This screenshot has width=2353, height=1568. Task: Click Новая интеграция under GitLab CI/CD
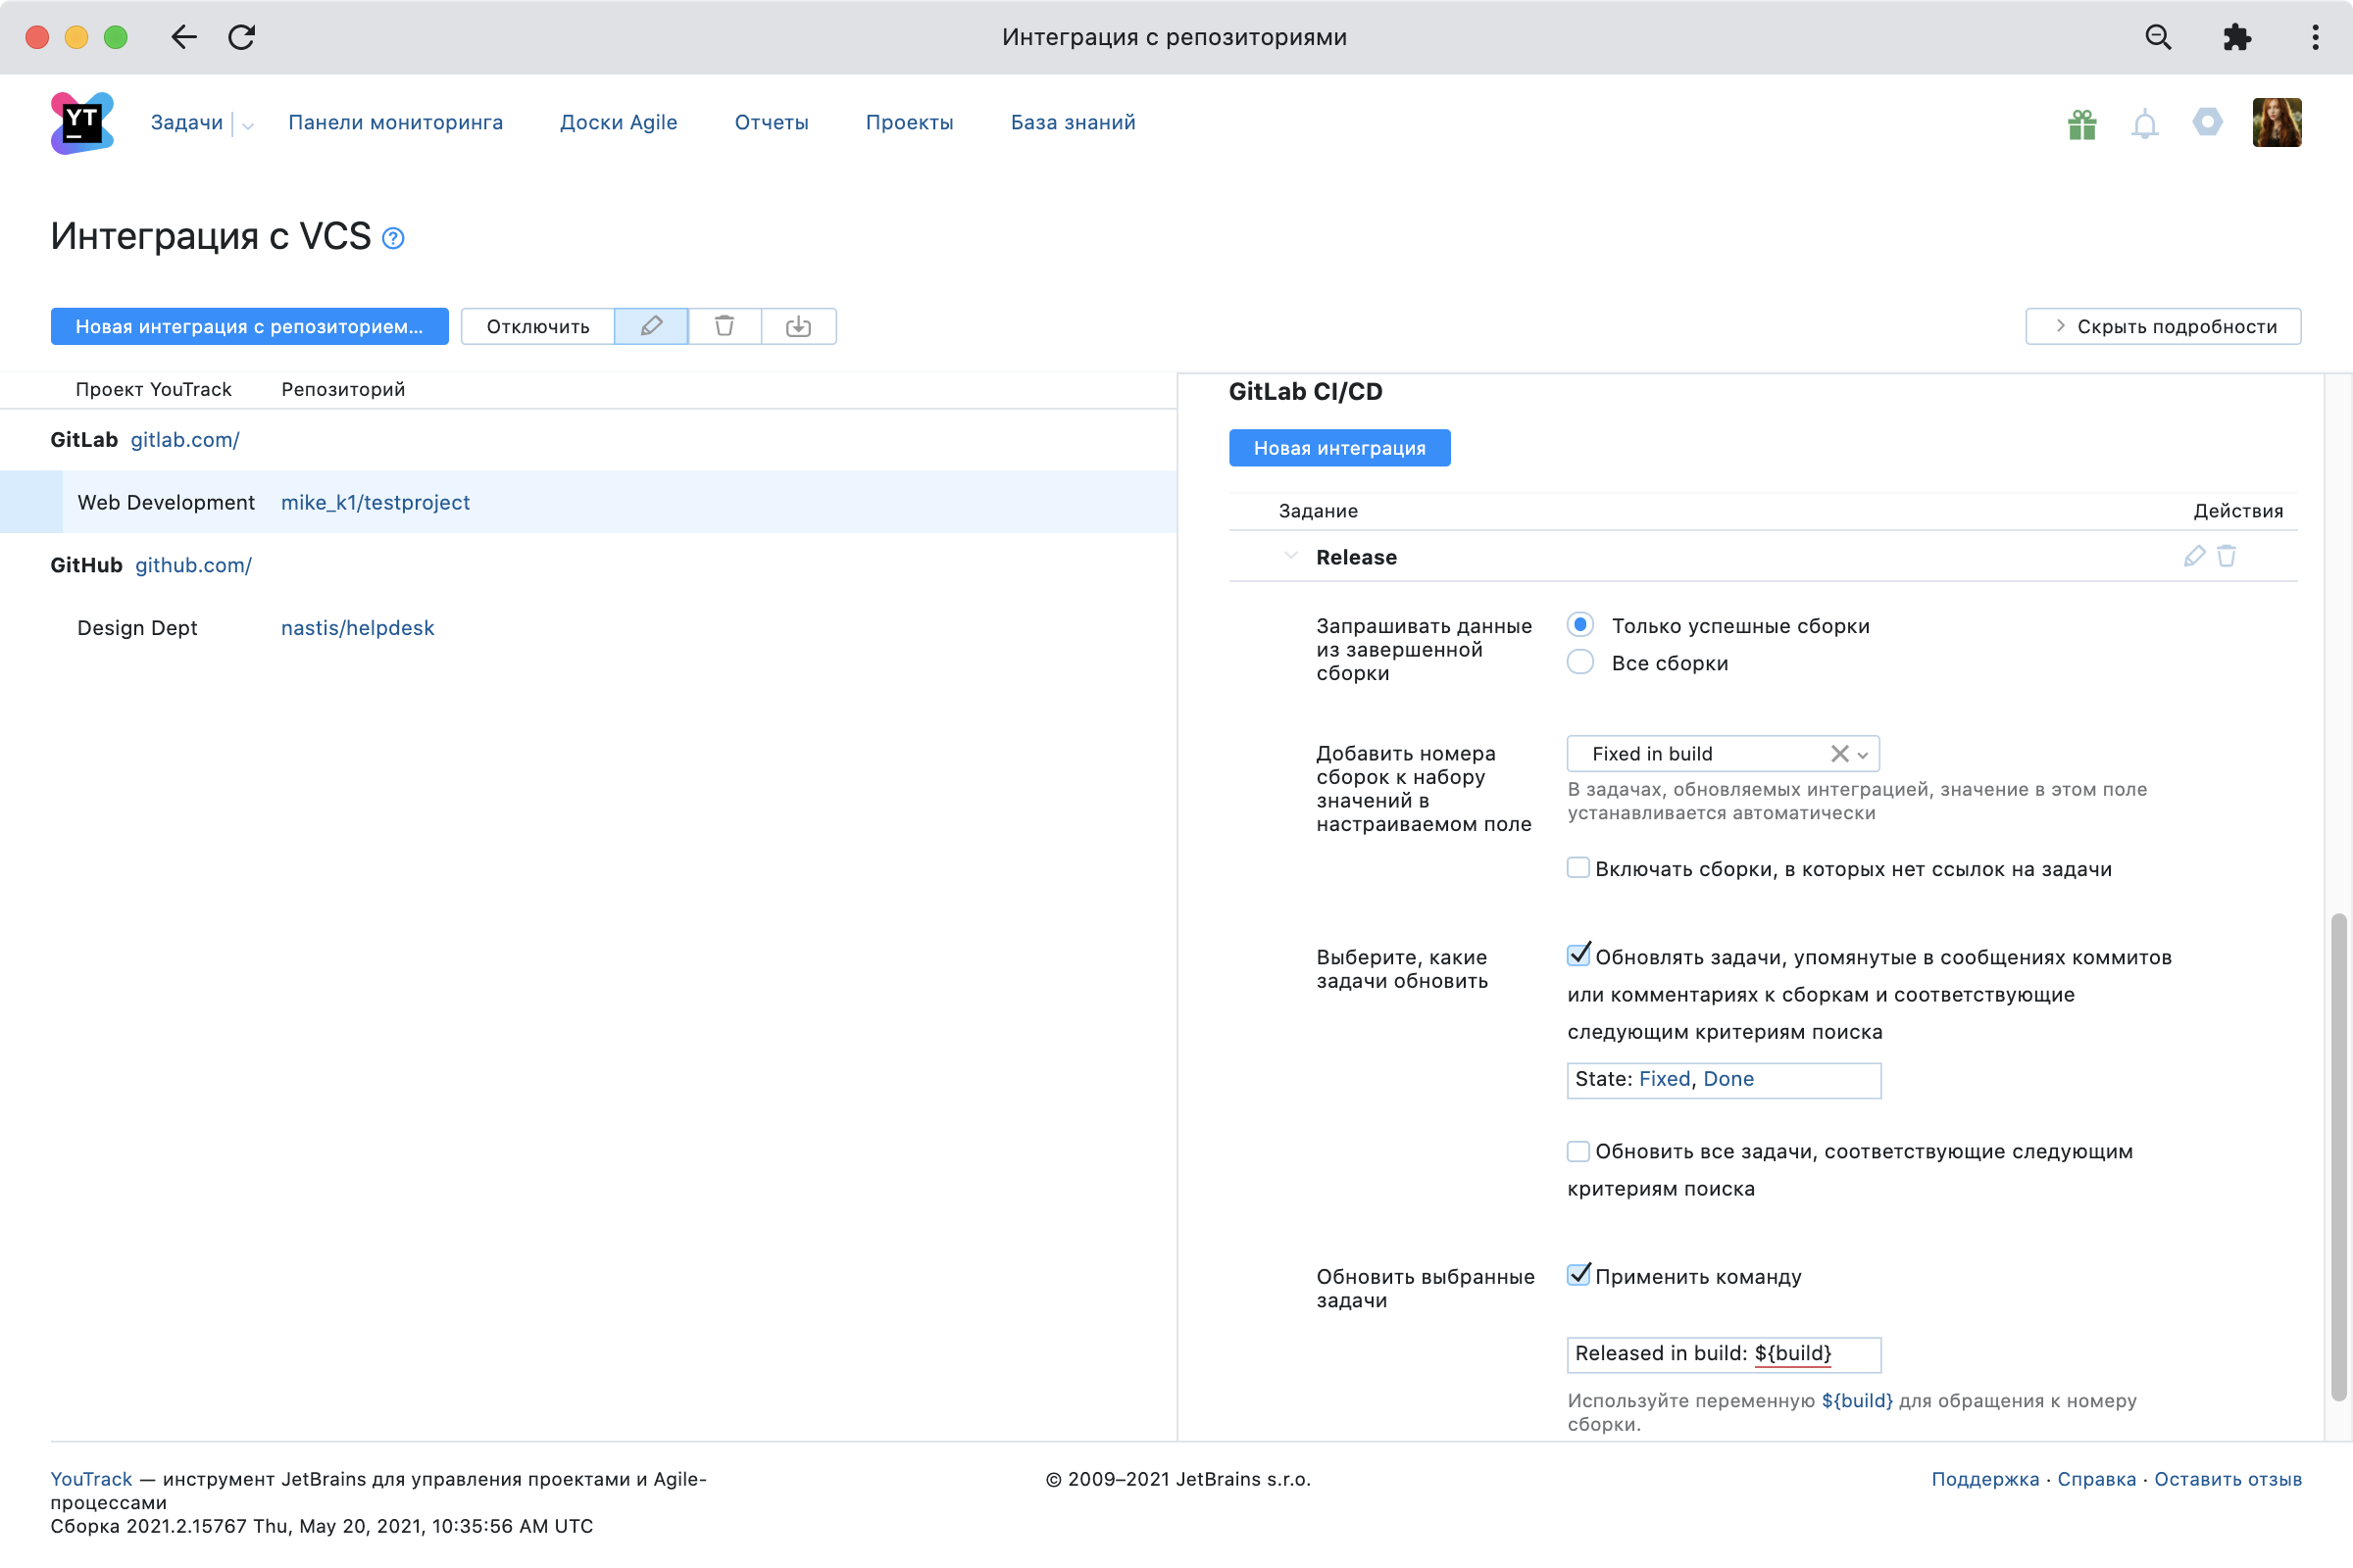(1339, 448)
